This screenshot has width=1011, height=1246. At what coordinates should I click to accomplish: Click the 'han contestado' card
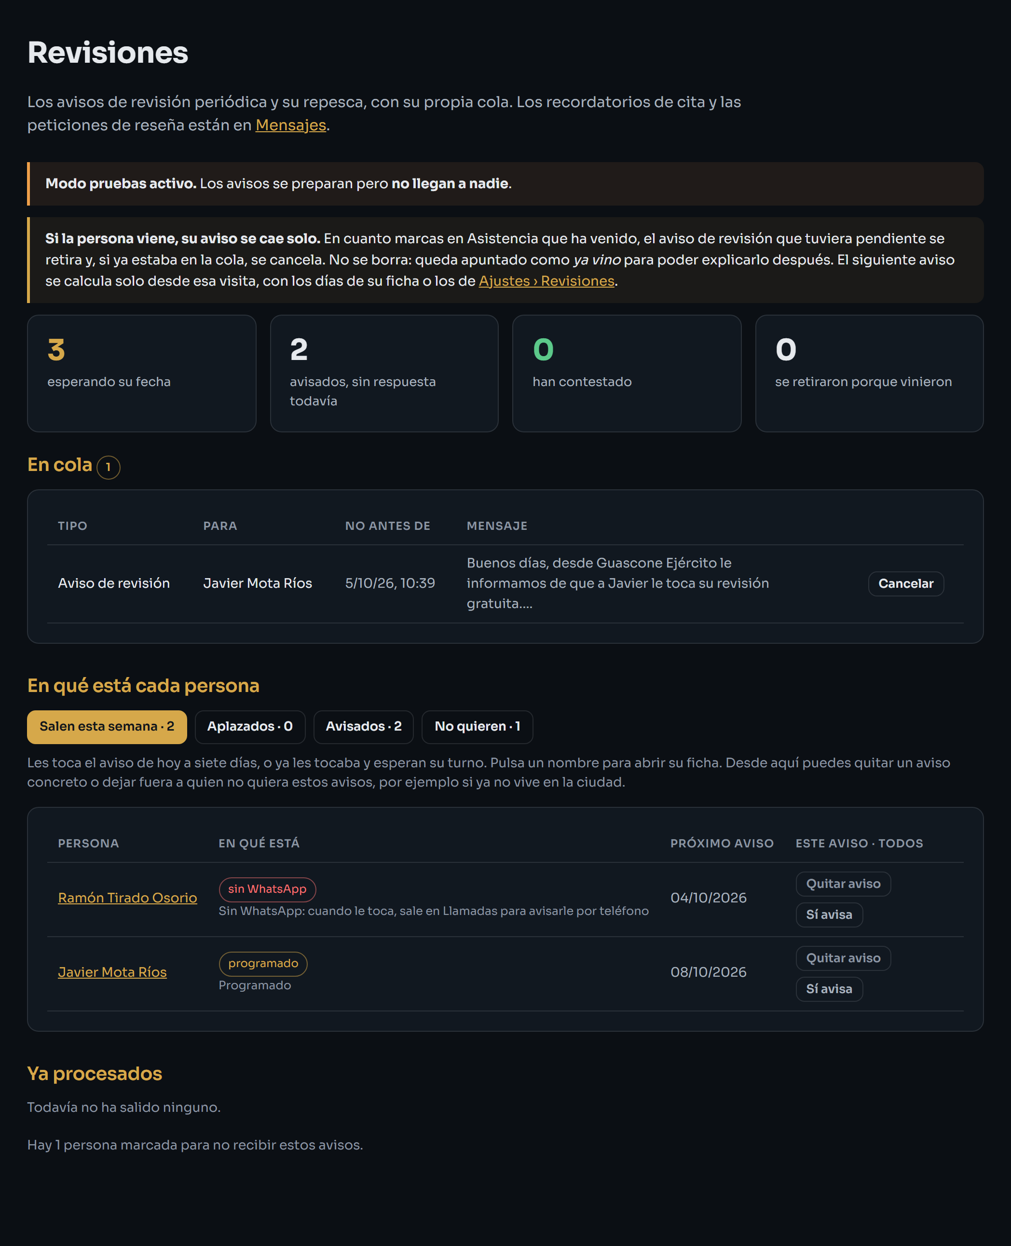pos(627,374)
